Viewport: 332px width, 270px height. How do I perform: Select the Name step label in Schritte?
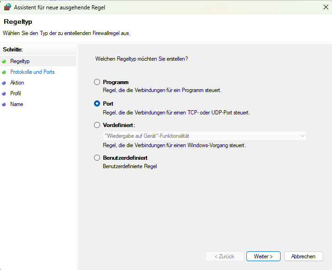point(16,104)
